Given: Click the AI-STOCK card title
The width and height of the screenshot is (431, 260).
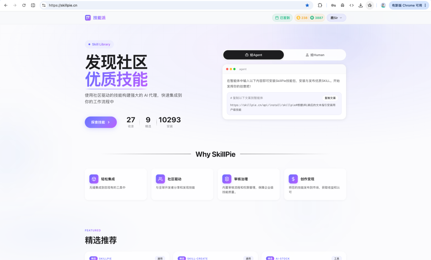Looking at the screenshot, I should point(283,259).
